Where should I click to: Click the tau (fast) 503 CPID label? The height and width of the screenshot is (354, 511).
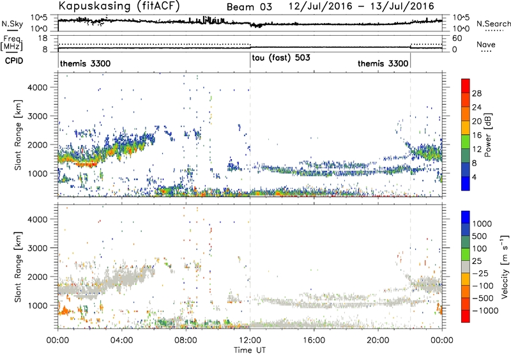[x=281, y=58]
